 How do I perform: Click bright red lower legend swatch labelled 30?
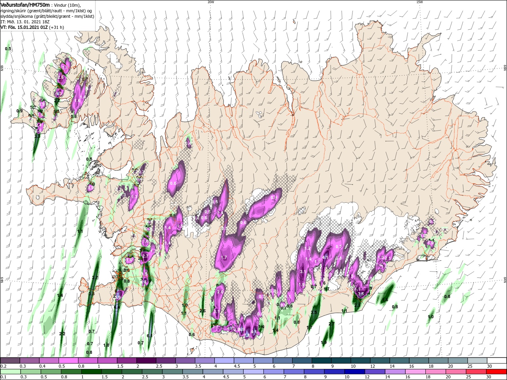[496, 372]
